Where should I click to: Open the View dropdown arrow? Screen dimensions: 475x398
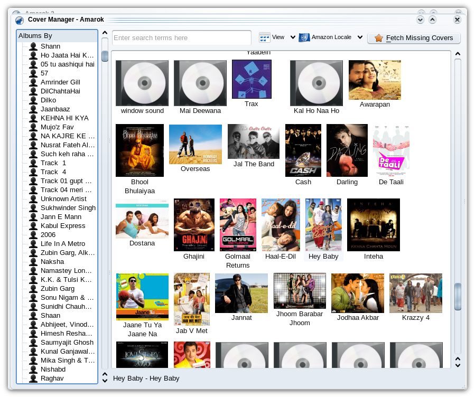click(x=293, y=37)
